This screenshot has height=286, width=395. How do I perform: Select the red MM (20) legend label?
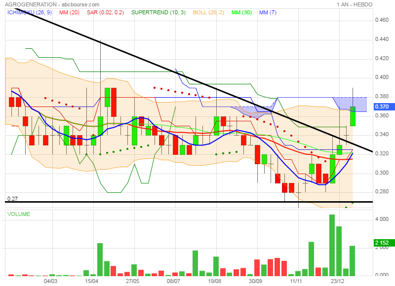(x=69, y=12)
